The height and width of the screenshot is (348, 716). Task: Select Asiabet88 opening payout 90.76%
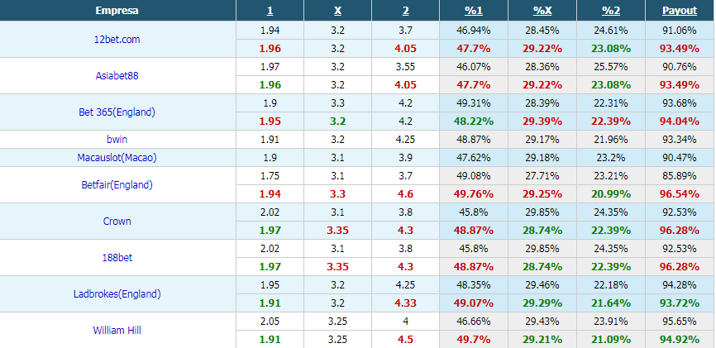click(x=680, y=67)
